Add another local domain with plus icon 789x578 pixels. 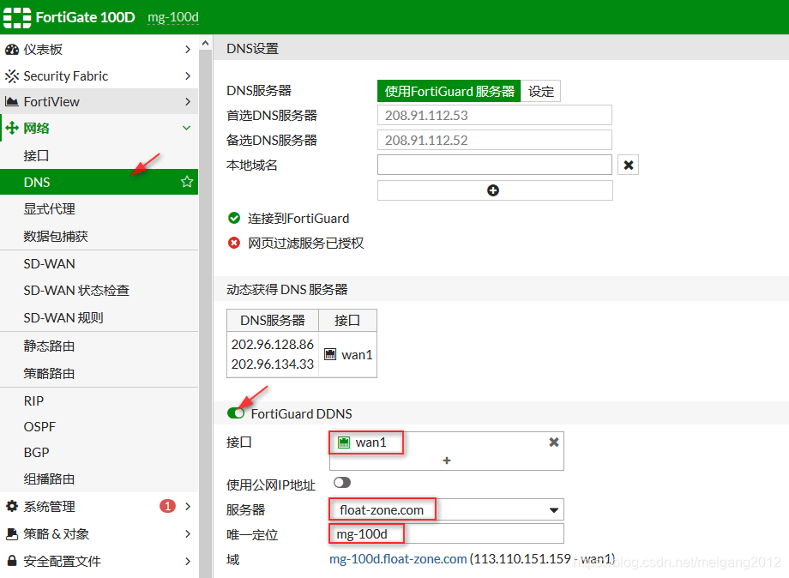pyautogui.click(x=493, y=190)
